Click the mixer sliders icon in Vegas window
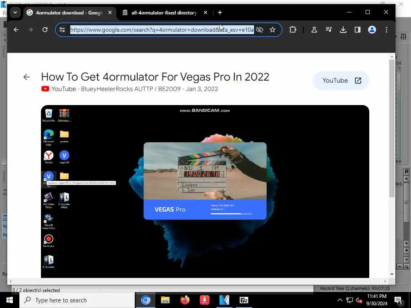The height and width of the screenshot is (308, 411). (404, 36)
